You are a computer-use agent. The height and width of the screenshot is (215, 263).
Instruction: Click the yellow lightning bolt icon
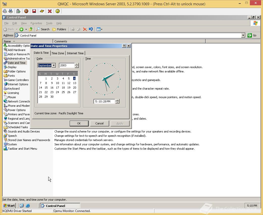(x=42, y=11)
